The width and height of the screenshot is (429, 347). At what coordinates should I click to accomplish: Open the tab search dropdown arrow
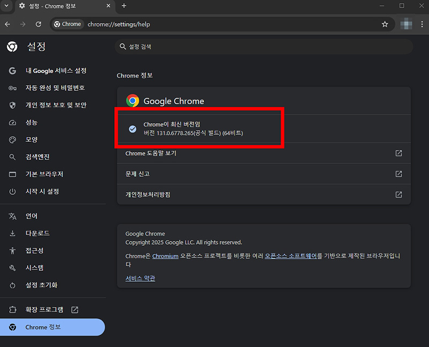[6, 6]
